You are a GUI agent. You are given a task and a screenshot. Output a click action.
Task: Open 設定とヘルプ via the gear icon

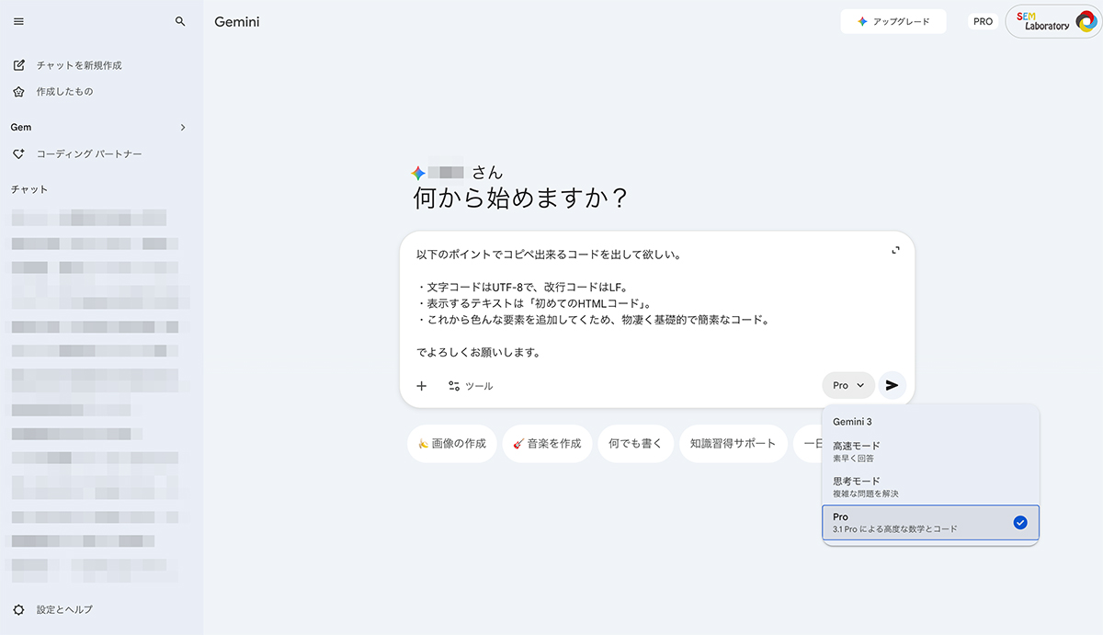(17, 609)
